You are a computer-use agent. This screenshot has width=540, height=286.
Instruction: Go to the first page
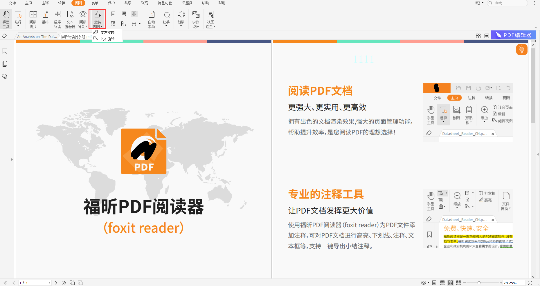coord(6,283)
